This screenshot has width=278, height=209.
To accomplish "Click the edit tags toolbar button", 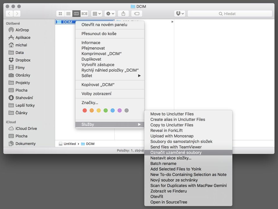I will [x=137, y=14].
